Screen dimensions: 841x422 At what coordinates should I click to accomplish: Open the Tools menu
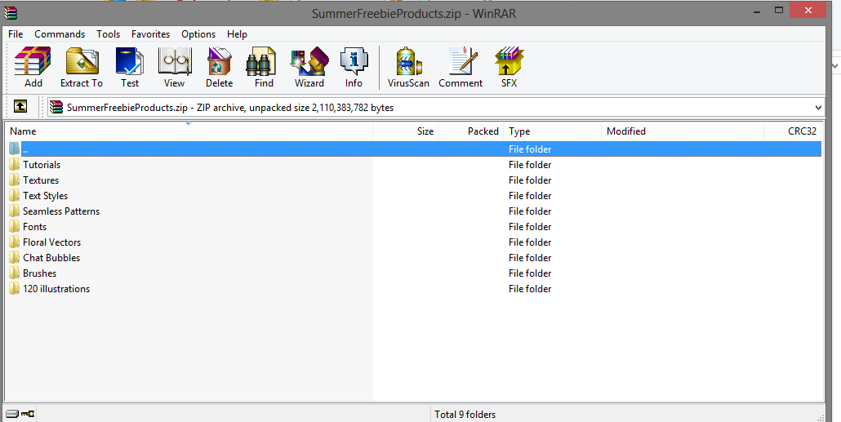(109, 34)
